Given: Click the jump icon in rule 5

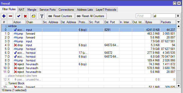Looking at the screenshot, I should 15,49.
